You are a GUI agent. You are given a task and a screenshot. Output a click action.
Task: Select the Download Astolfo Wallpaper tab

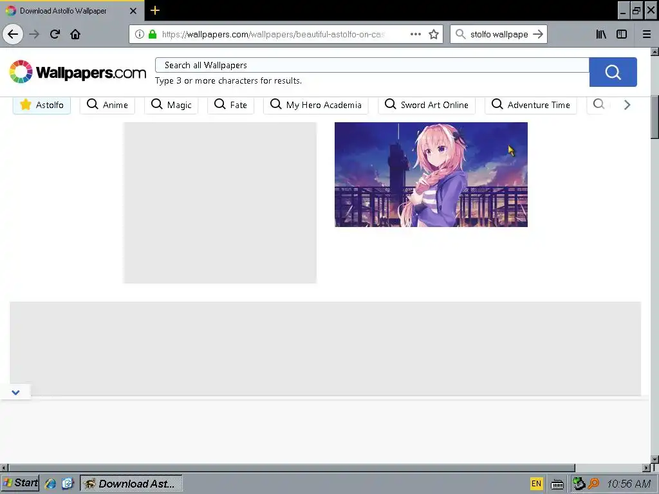click(x=72, y=11)
